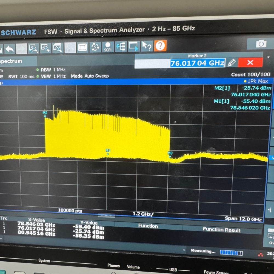Start the SCPI recorder icon
The image size is (274, 274).
point(108,47)
